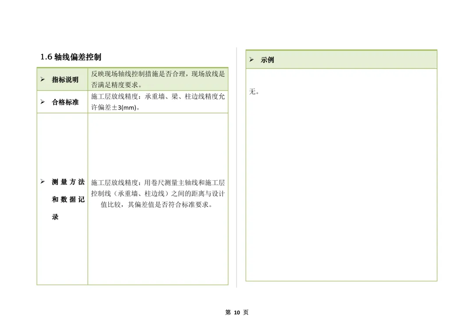
Task: Click the text '无。' in example panel
Action: click(x=254, y=92)
